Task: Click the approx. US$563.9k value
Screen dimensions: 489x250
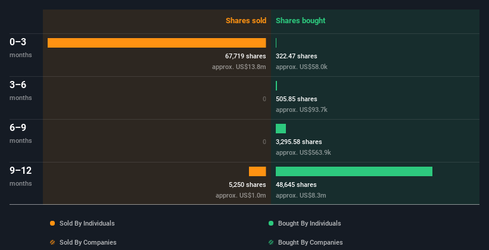Action: tap(303, 152)
